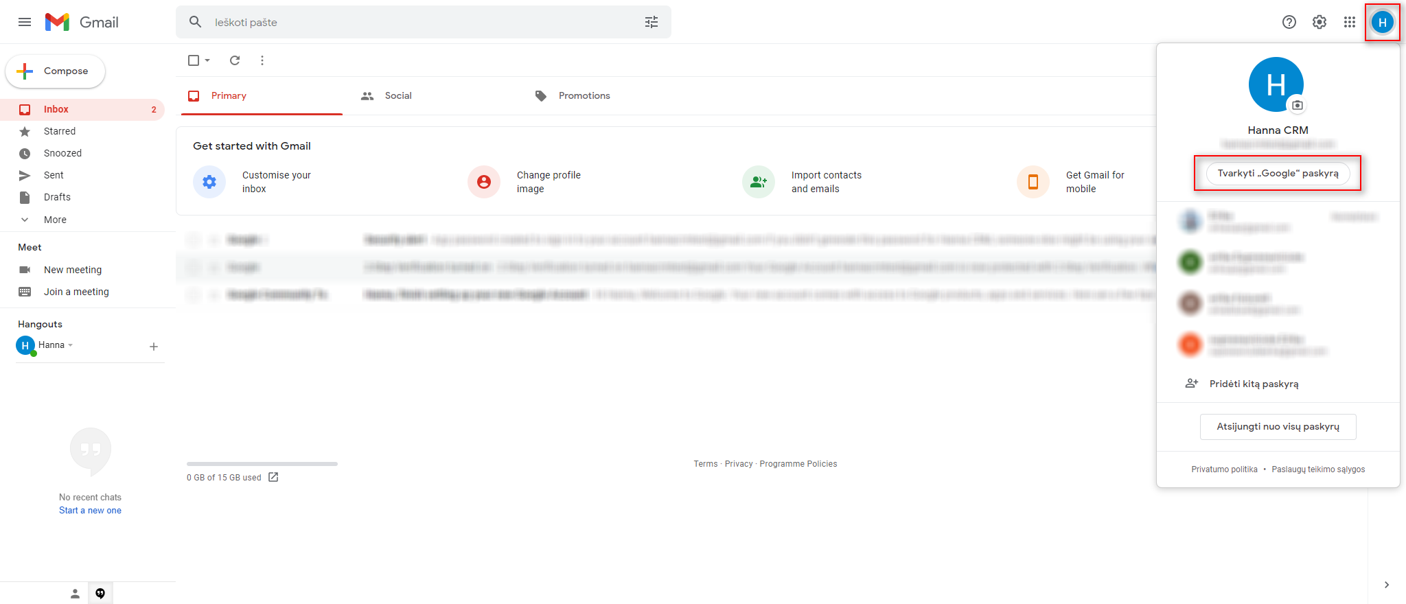This screenshot has height=604, width=1406.
Task: Click the account avatar in top bar
Action: (x=1383, y=22)
